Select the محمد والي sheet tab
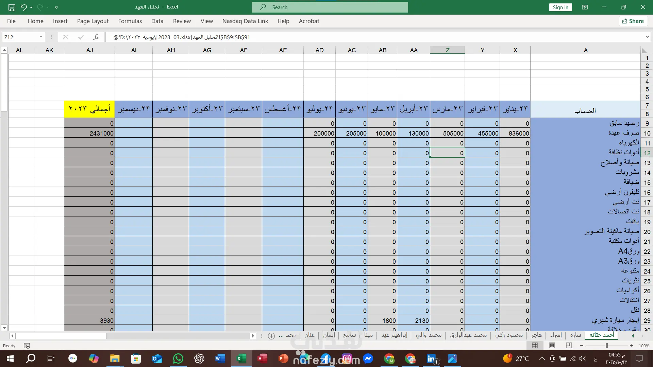653x367 pixels. (429, 335)
